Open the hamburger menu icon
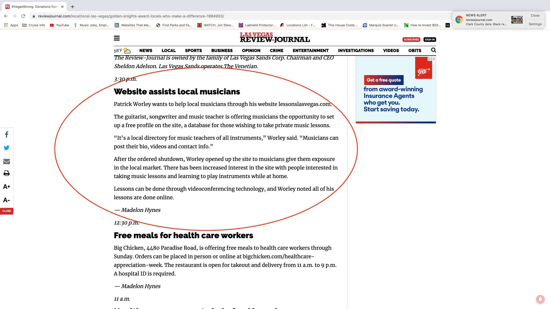550x309 pixels. (117, 38)
